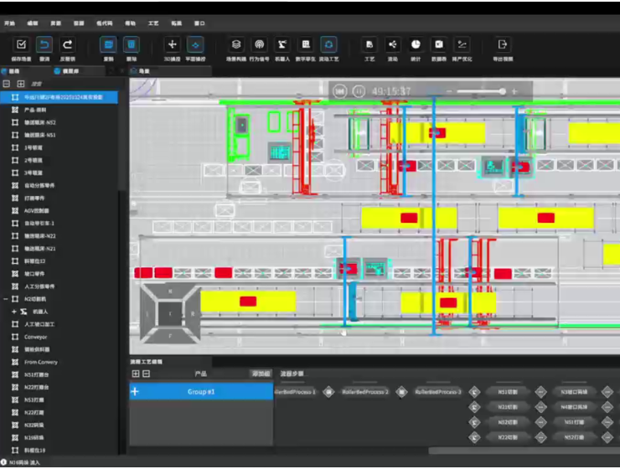Collapse the N2 cutting machine tree node

(6, 299)
